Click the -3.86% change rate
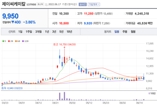The width and height of the screenshot is (157, 106). 29,22
